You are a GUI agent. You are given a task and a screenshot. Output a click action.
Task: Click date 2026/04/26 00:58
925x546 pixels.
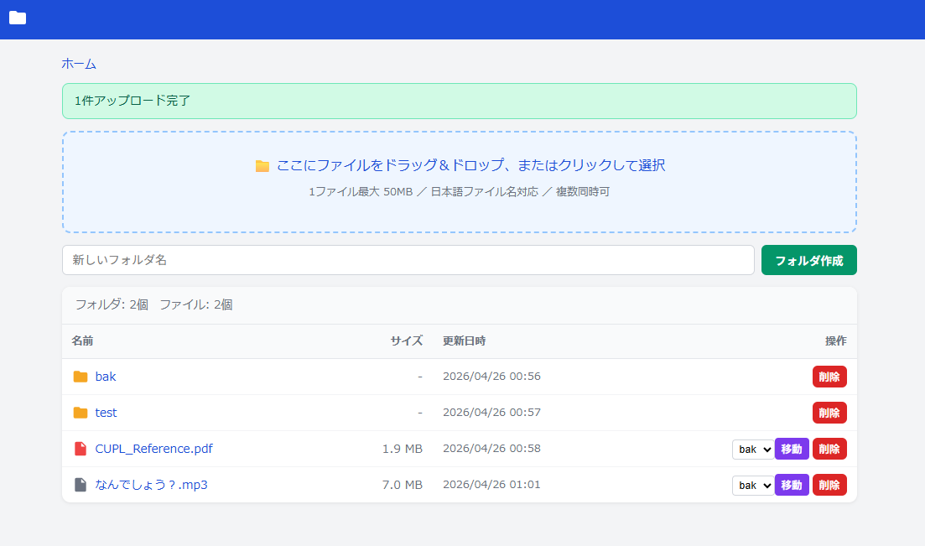(491, 448)
